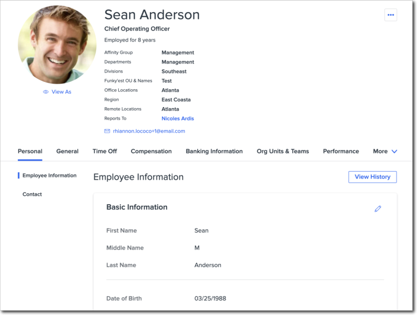Click the View History button

372,177
